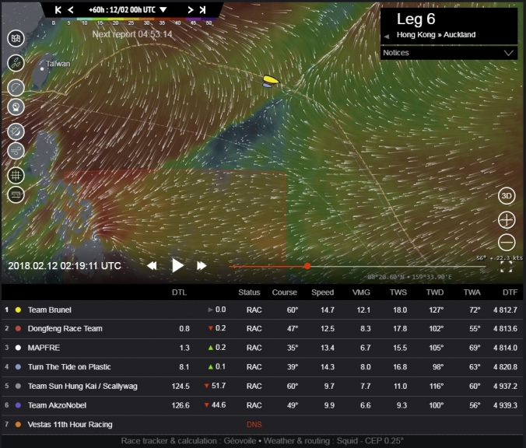Jump to last weather forecast step

pos(202,10)
